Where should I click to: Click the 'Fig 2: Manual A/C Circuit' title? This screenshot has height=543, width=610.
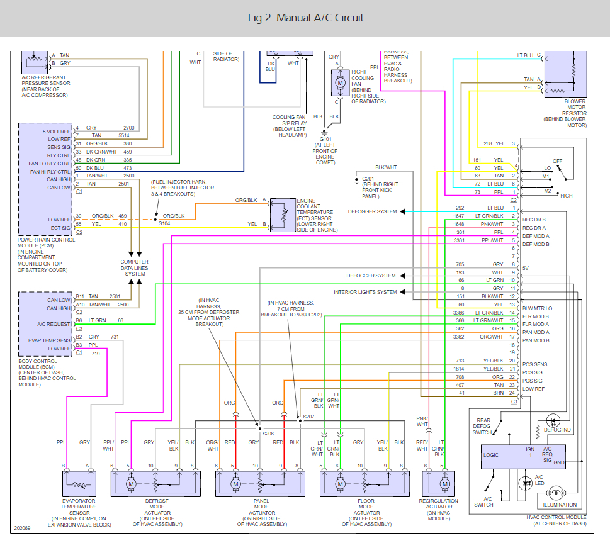click(x=306, y=18)
